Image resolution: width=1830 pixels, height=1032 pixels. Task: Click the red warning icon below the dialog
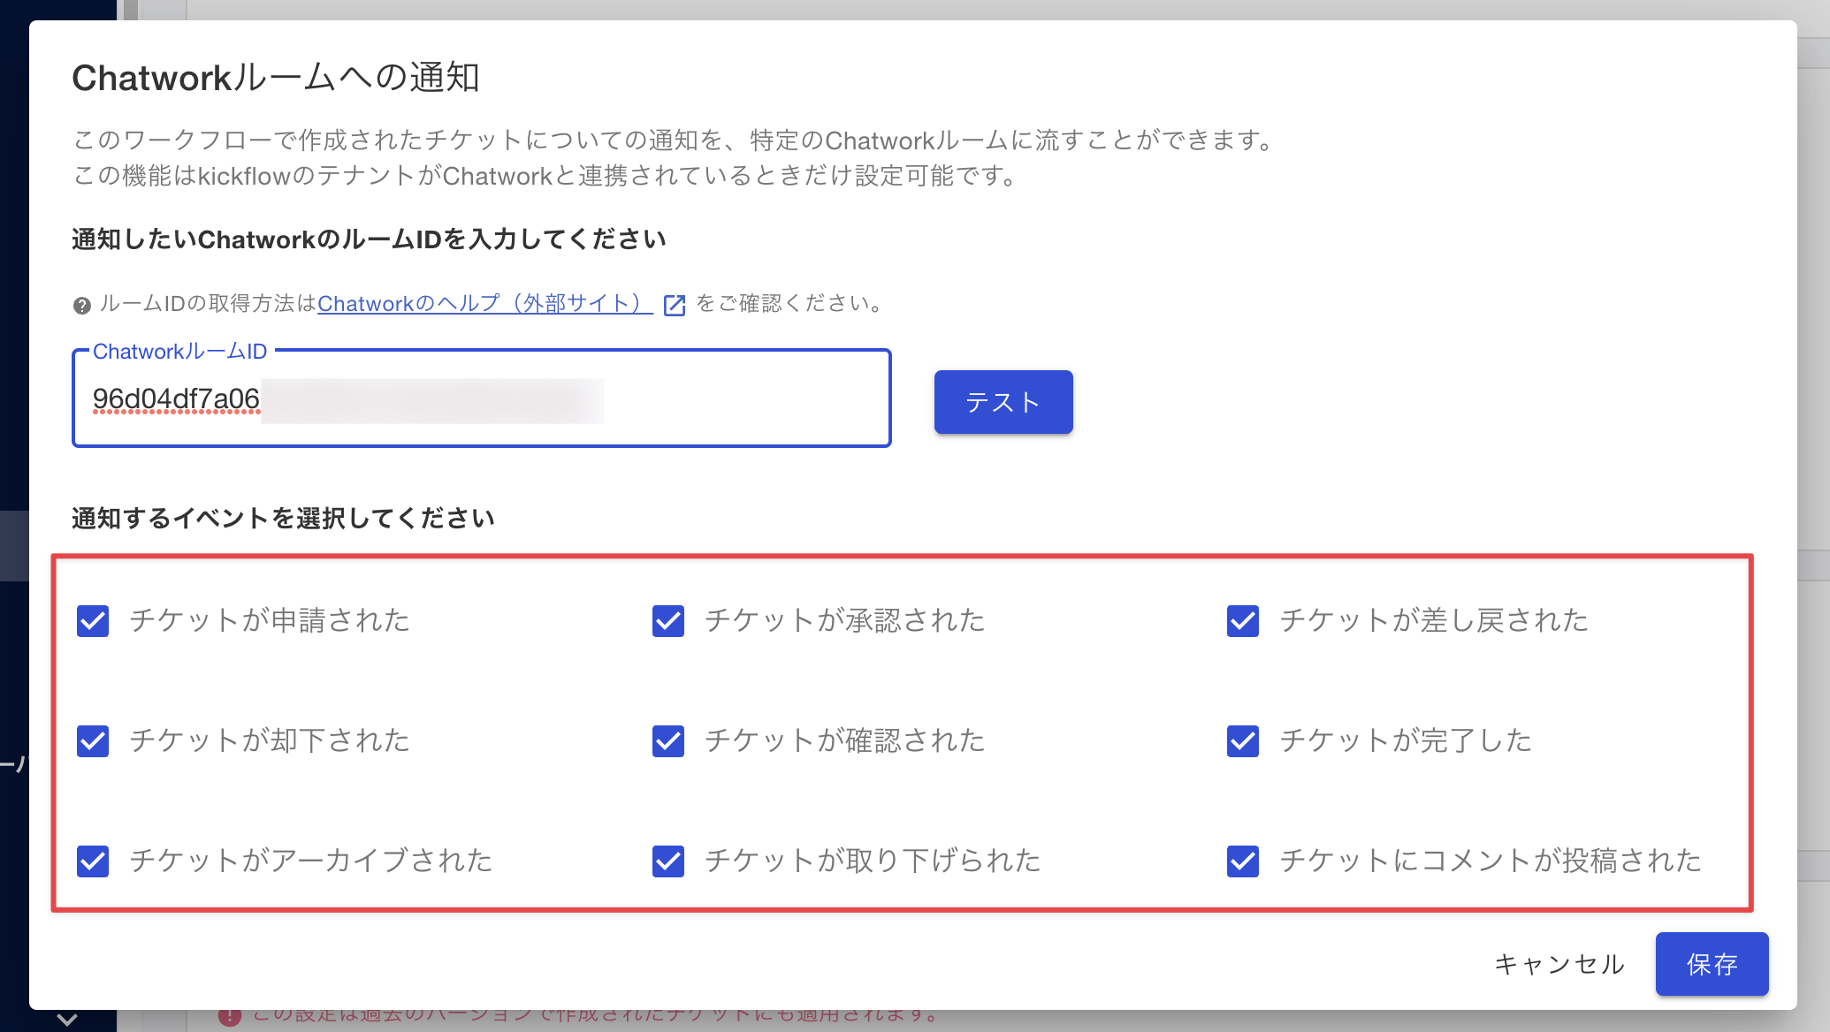(x=230, y=1017)
